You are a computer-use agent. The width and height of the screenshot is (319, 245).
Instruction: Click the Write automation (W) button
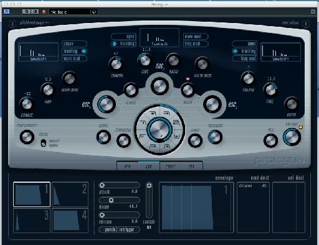pyautogui.click(x=35, y=12)
